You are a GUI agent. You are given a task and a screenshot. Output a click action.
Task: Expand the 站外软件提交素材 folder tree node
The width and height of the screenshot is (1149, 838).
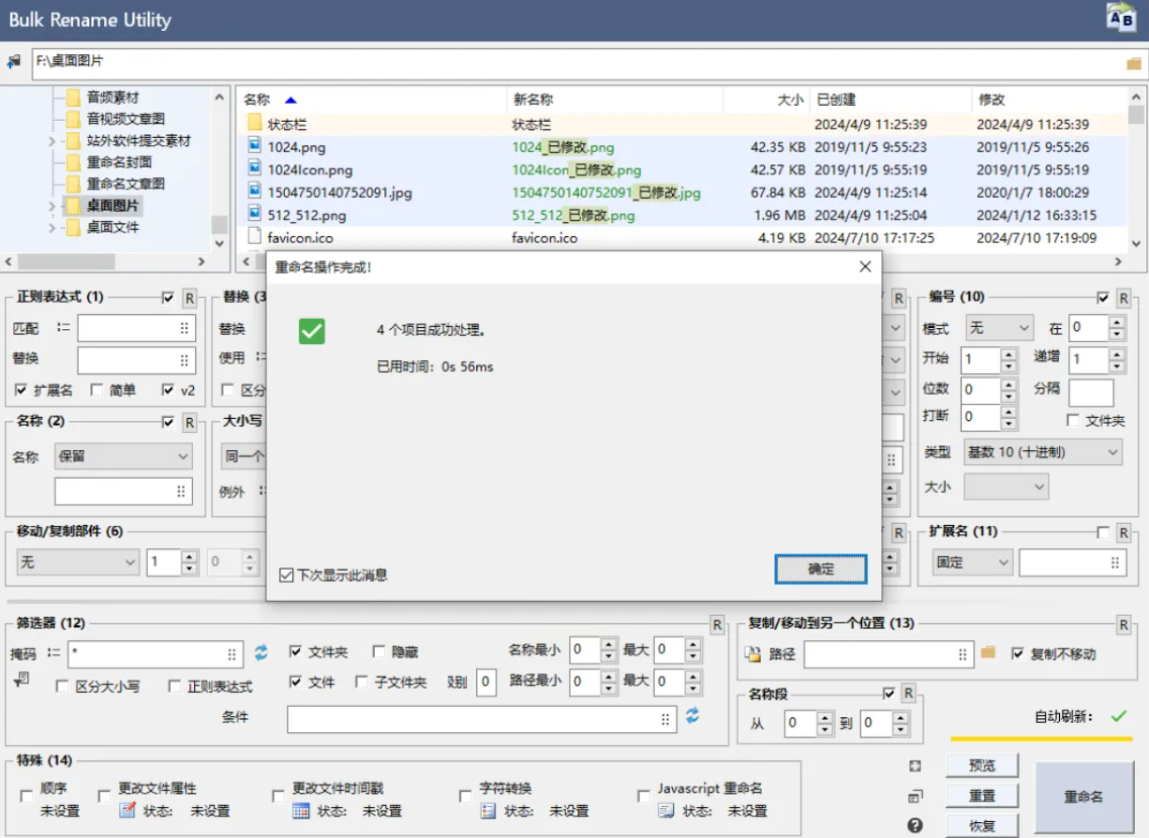pyautogui.click(x=53, y=141)
